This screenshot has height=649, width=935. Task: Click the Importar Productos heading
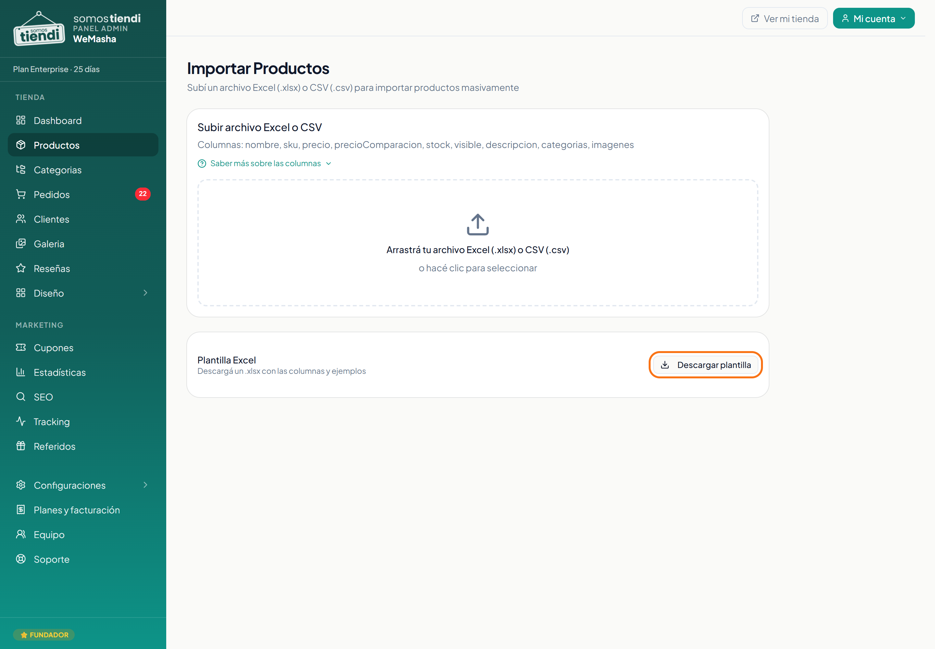(258, 68)
